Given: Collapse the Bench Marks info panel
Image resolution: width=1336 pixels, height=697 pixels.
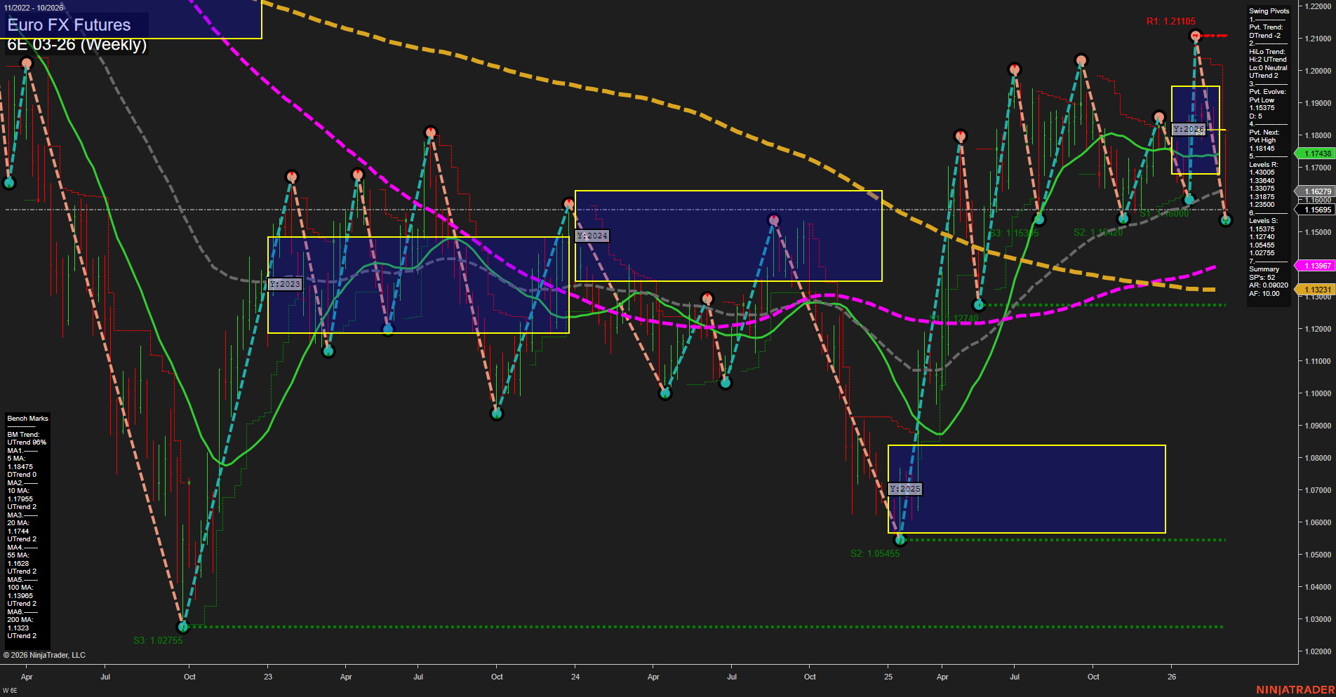Looking at the screenshot, I should point(27,418).
